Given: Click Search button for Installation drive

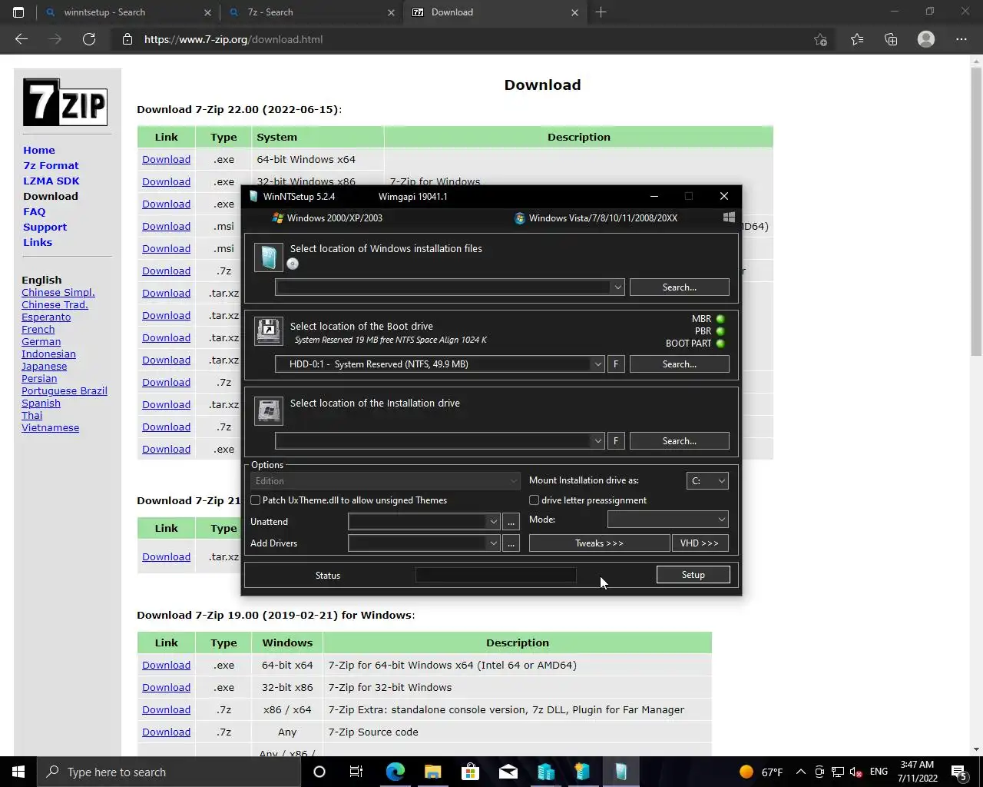Looking at the screenshot, I should point(680,441).
